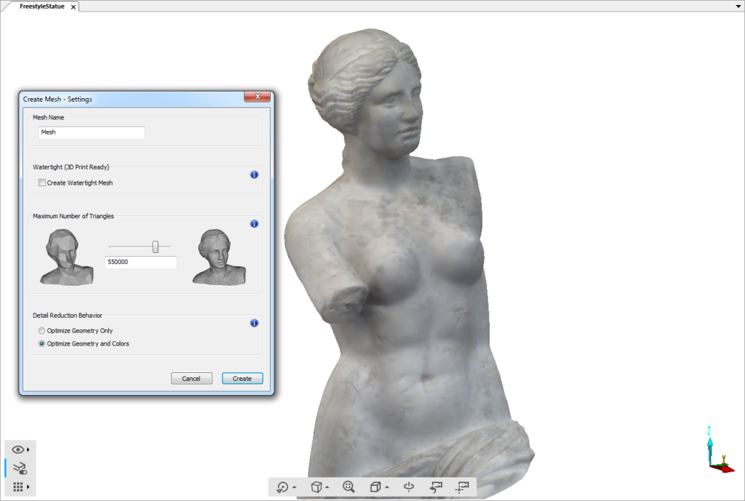The image size is (745, 501).
Task: Click the scan toggle icon in sidebar
Action: click(x=20, y=468)
